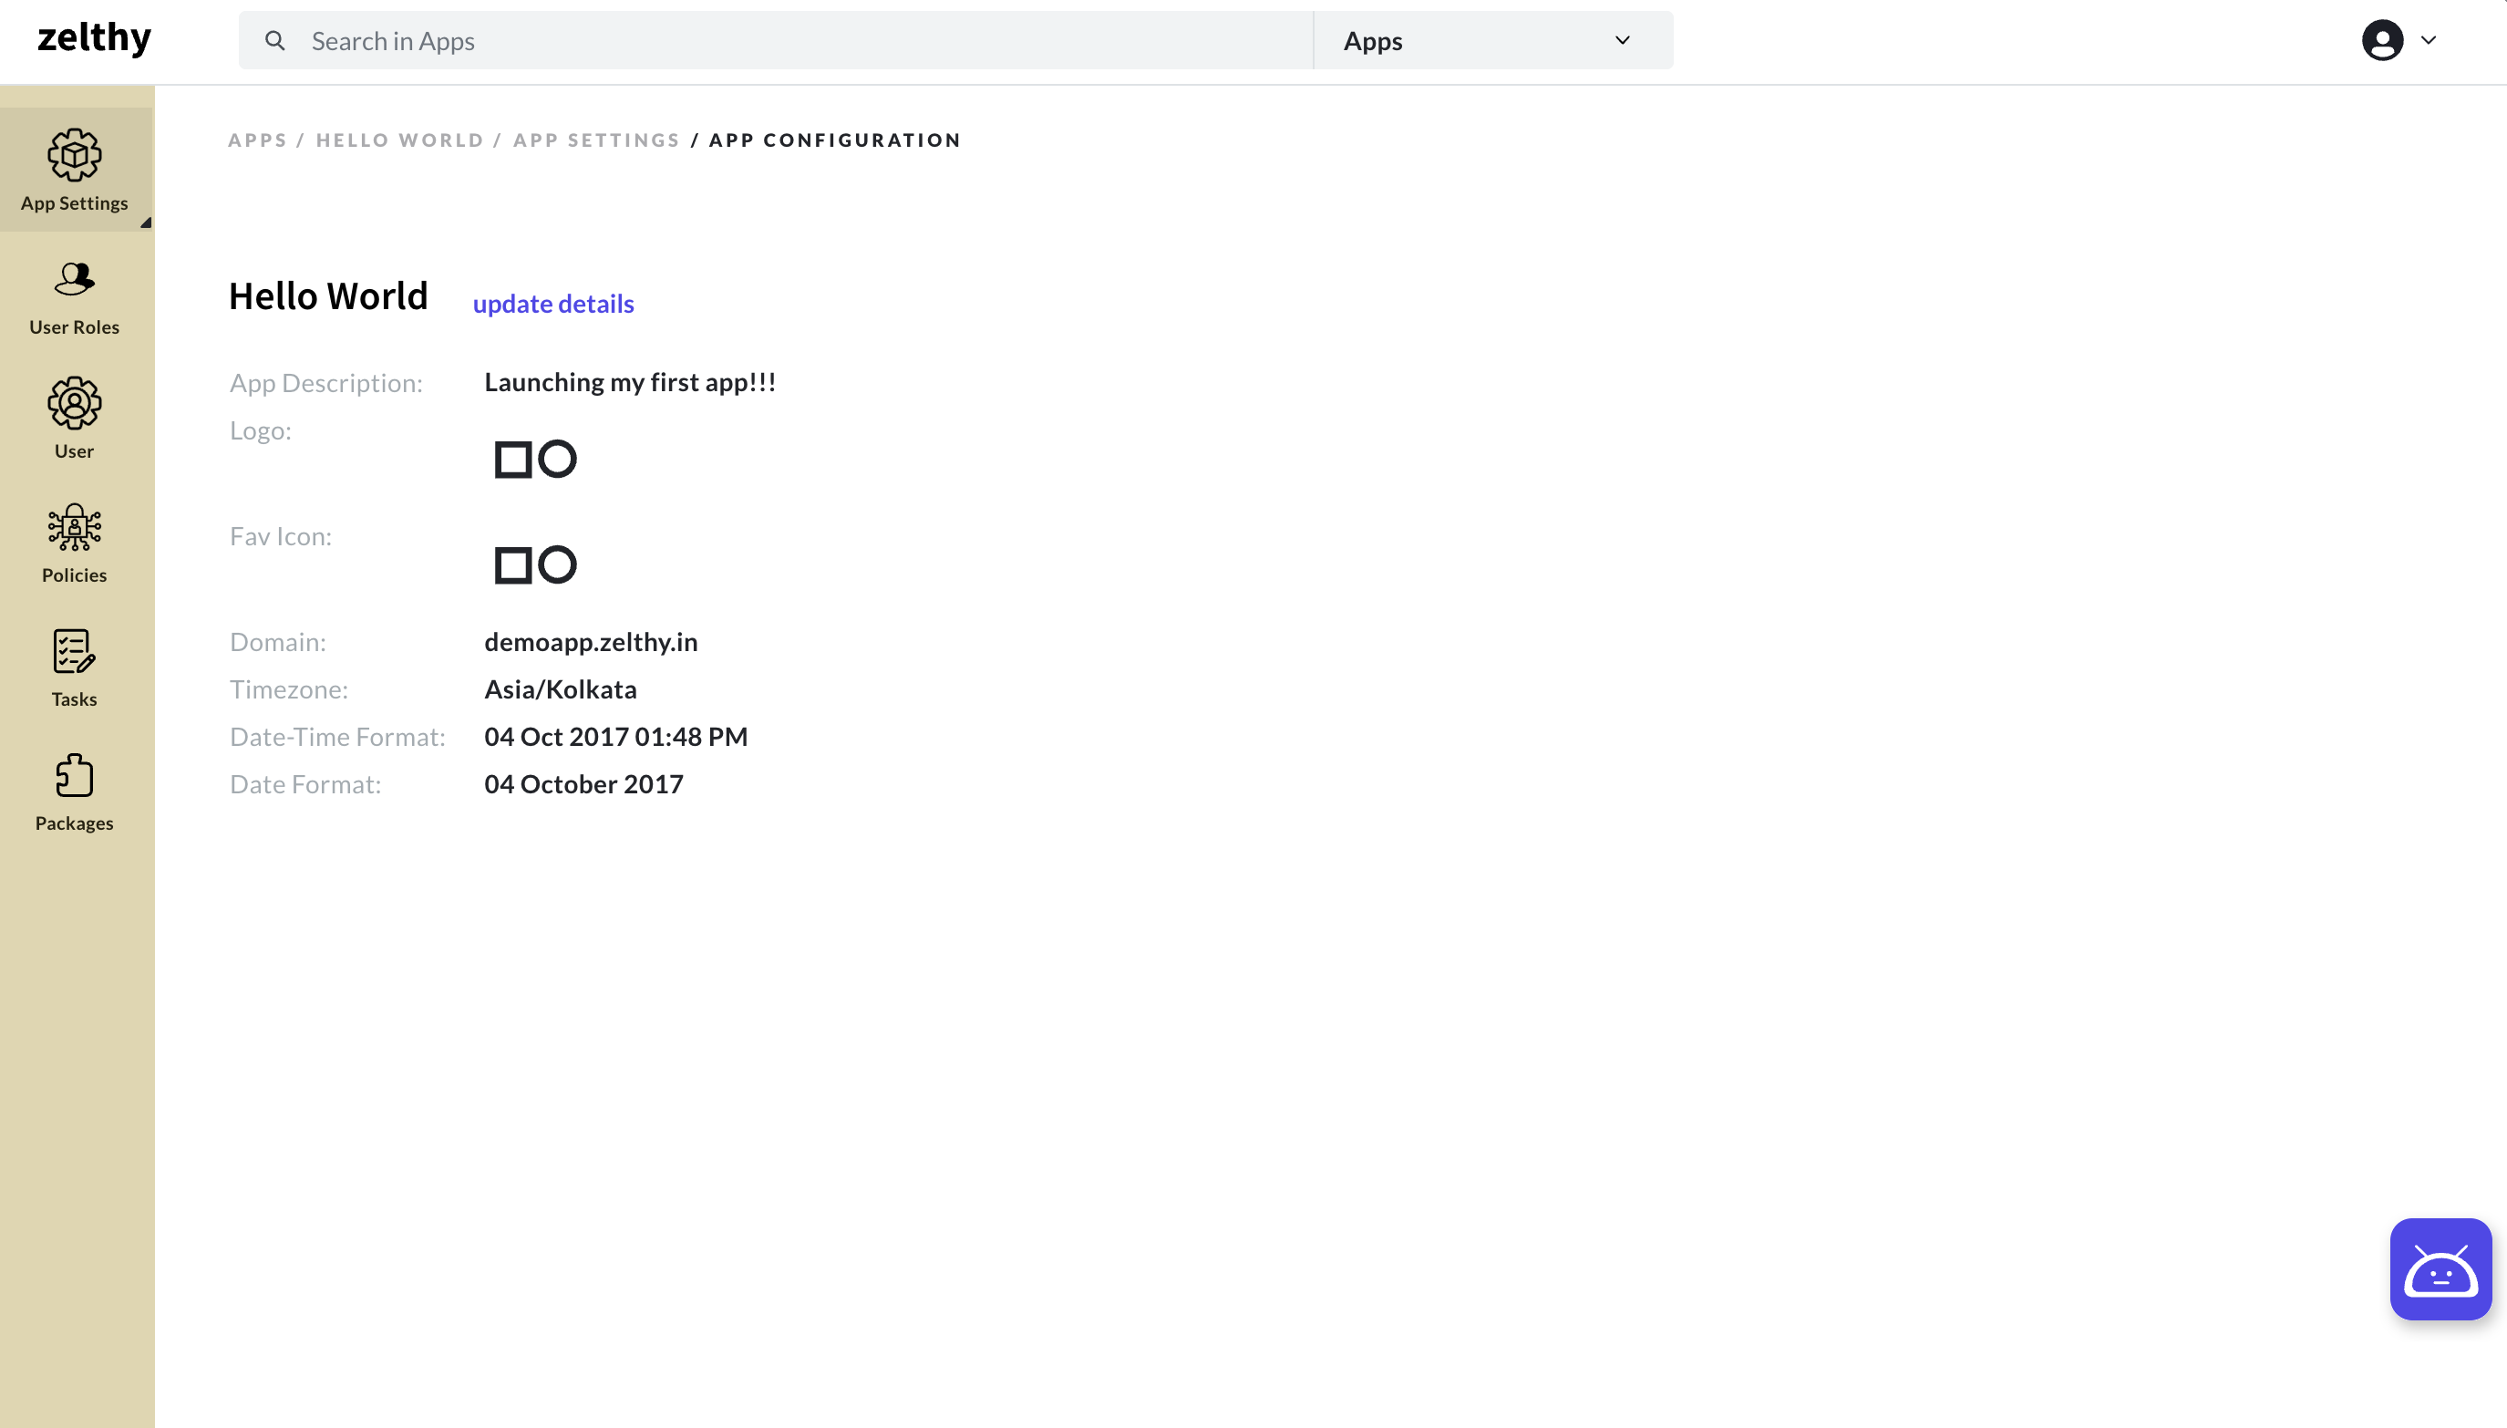Click the Domain label
2507x1428 pixels.
278,641
